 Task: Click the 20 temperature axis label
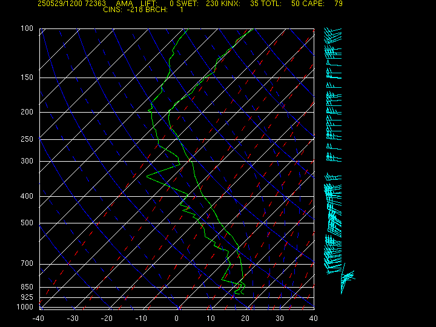point(245,319)
